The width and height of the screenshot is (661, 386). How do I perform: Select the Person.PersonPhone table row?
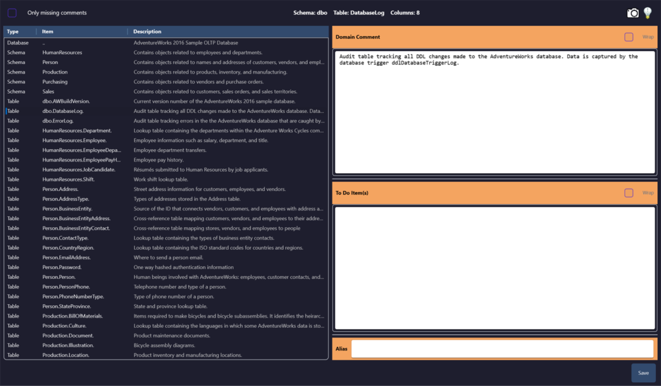click(166, 287)
